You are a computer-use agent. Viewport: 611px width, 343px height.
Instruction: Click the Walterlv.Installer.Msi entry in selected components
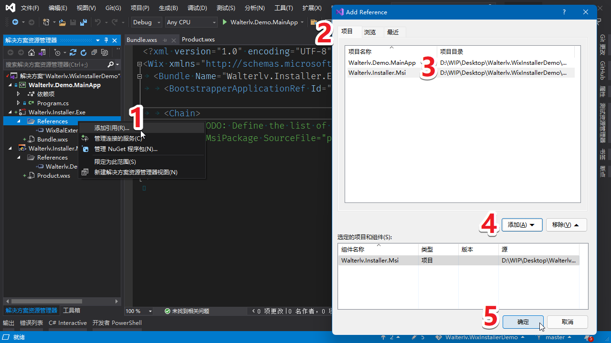458,261
